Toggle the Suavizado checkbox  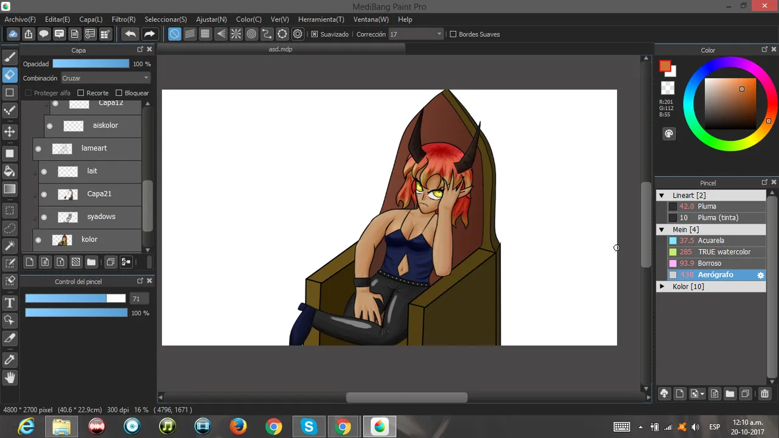pos(315,34)
